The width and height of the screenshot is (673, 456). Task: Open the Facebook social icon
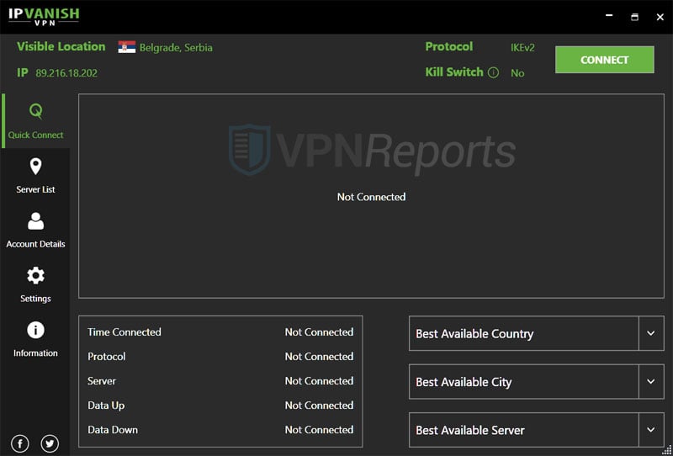(x=19, y=443)
